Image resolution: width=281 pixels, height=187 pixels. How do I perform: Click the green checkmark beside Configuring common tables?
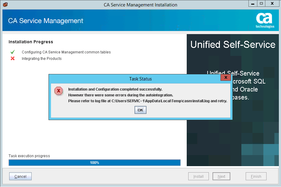[13, 52]
